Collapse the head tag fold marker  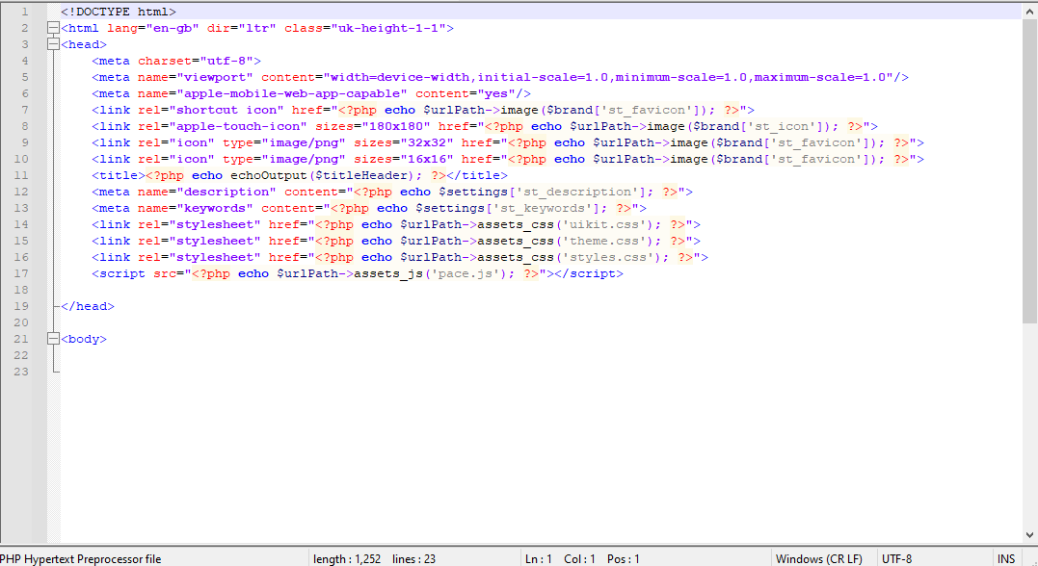pos(53,44)
